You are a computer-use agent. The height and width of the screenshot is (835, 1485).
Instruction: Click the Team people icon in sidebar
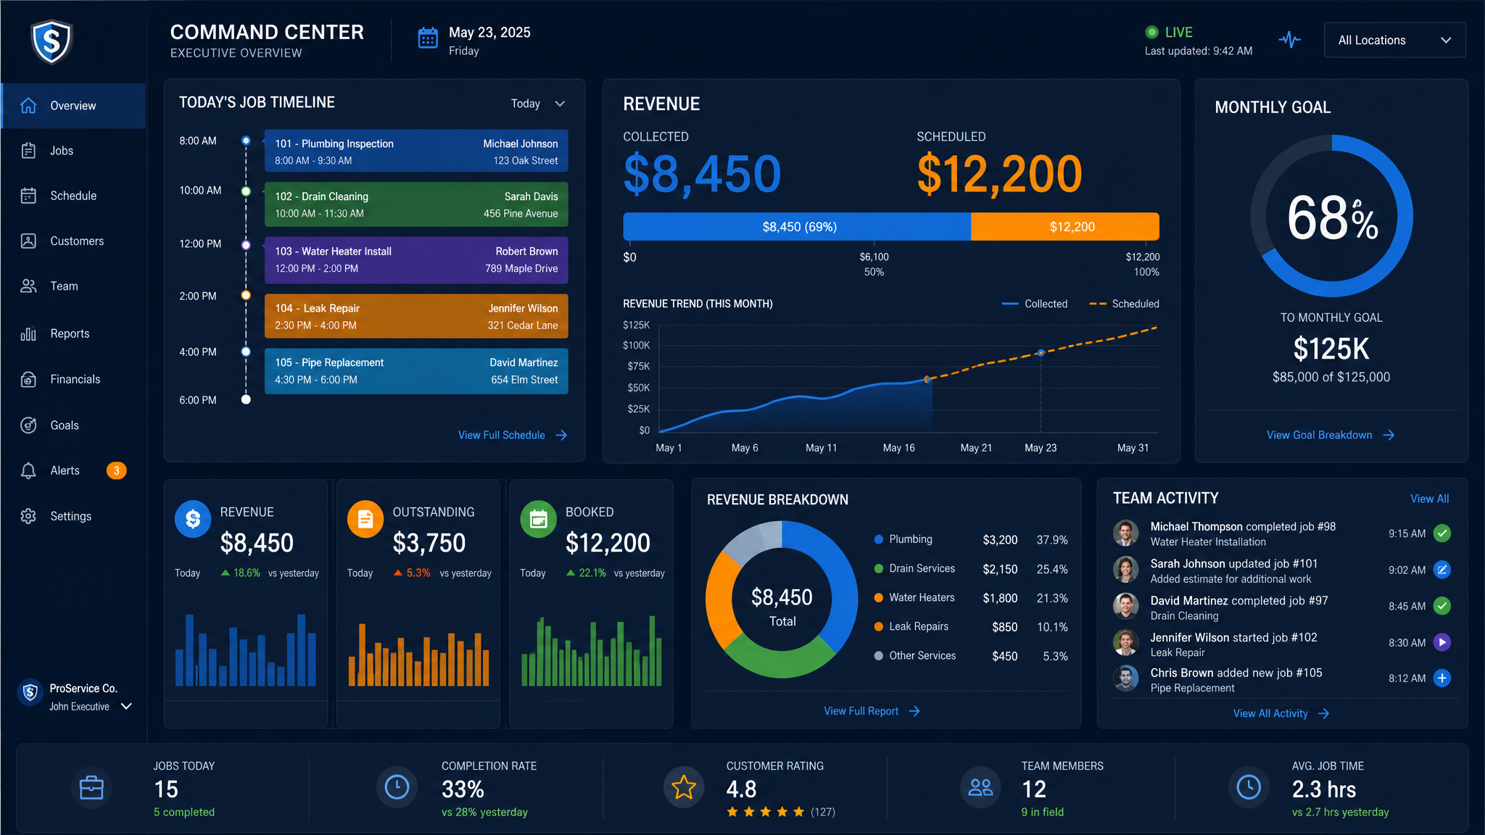pos(28,286)
